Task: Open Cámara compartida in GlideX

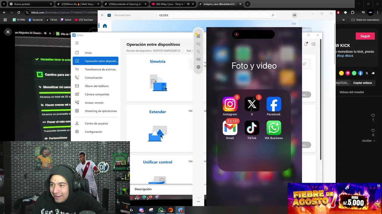Action: pyautogui.click(x=95, y=94)
